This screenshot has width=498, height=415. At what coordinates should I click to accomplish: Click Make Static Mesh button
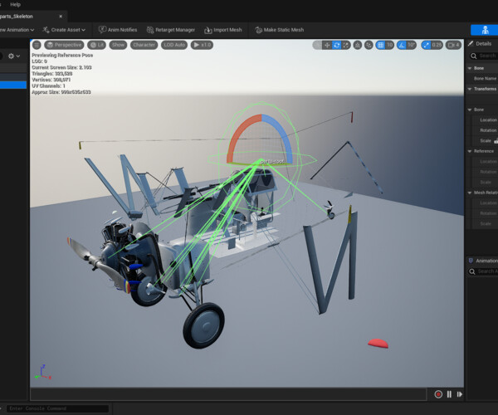[280, 30]
